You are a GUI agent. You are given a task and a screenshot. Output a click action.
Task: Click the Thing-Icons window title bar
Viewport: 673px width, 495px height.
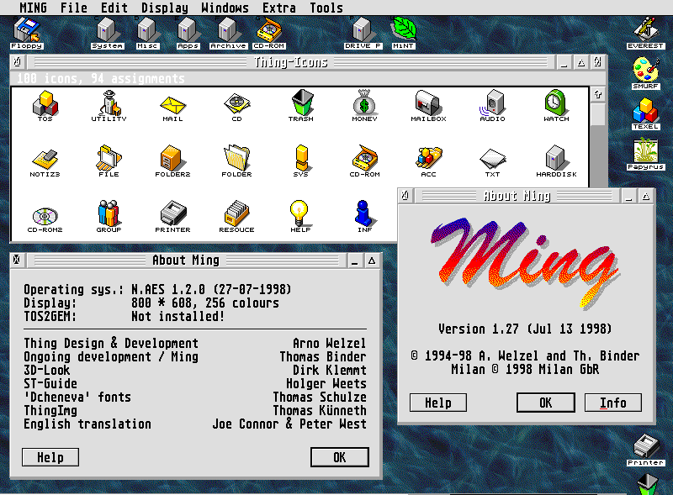[x=291, y=62]
